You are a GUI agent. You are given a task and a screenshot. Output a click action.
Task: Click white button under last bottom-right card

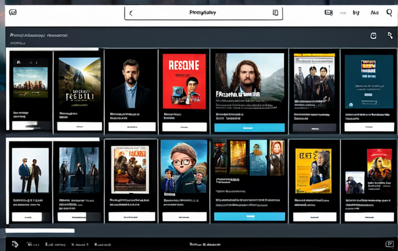click(369, 217)
